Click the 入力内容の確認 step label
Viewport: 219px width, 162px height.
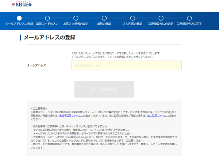[x=132, y=24]
